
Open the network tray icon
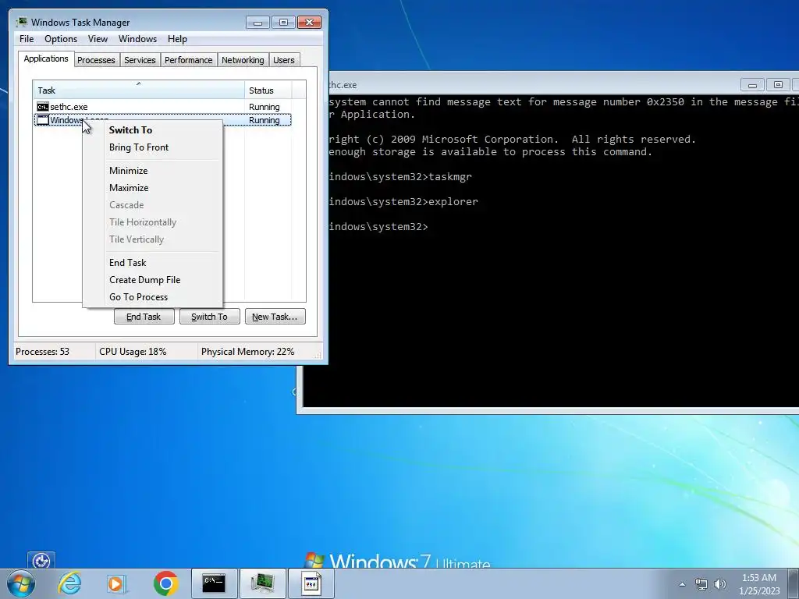pyautogui.click(x=701, y=584)
